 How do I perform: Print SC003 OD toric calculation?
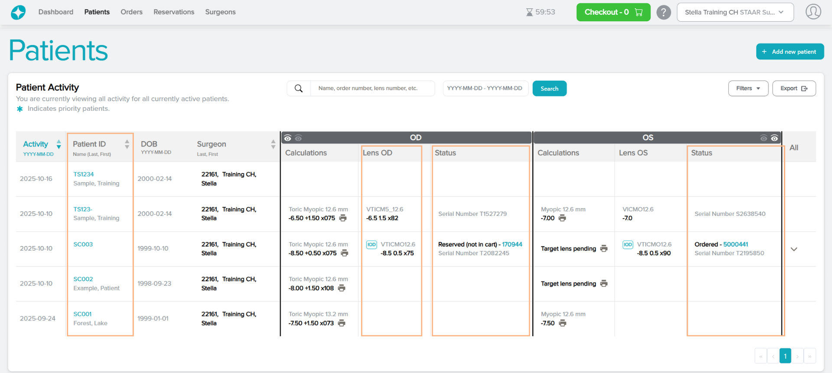[344, 253]
